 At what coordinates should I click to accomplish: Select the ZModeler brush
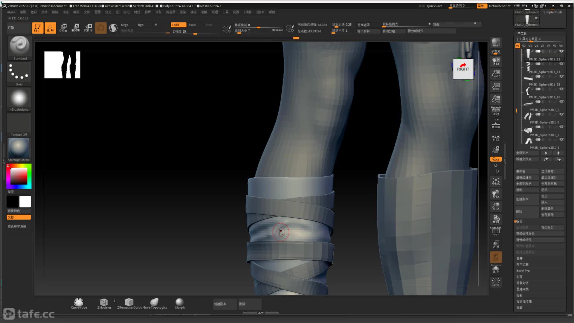(x=104, y=303)
